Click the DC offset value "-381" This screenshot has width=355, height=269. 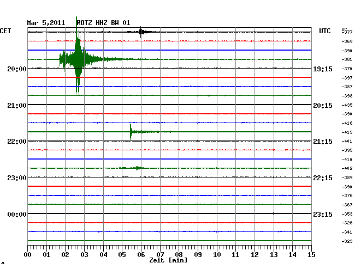(x=347, y=59)
